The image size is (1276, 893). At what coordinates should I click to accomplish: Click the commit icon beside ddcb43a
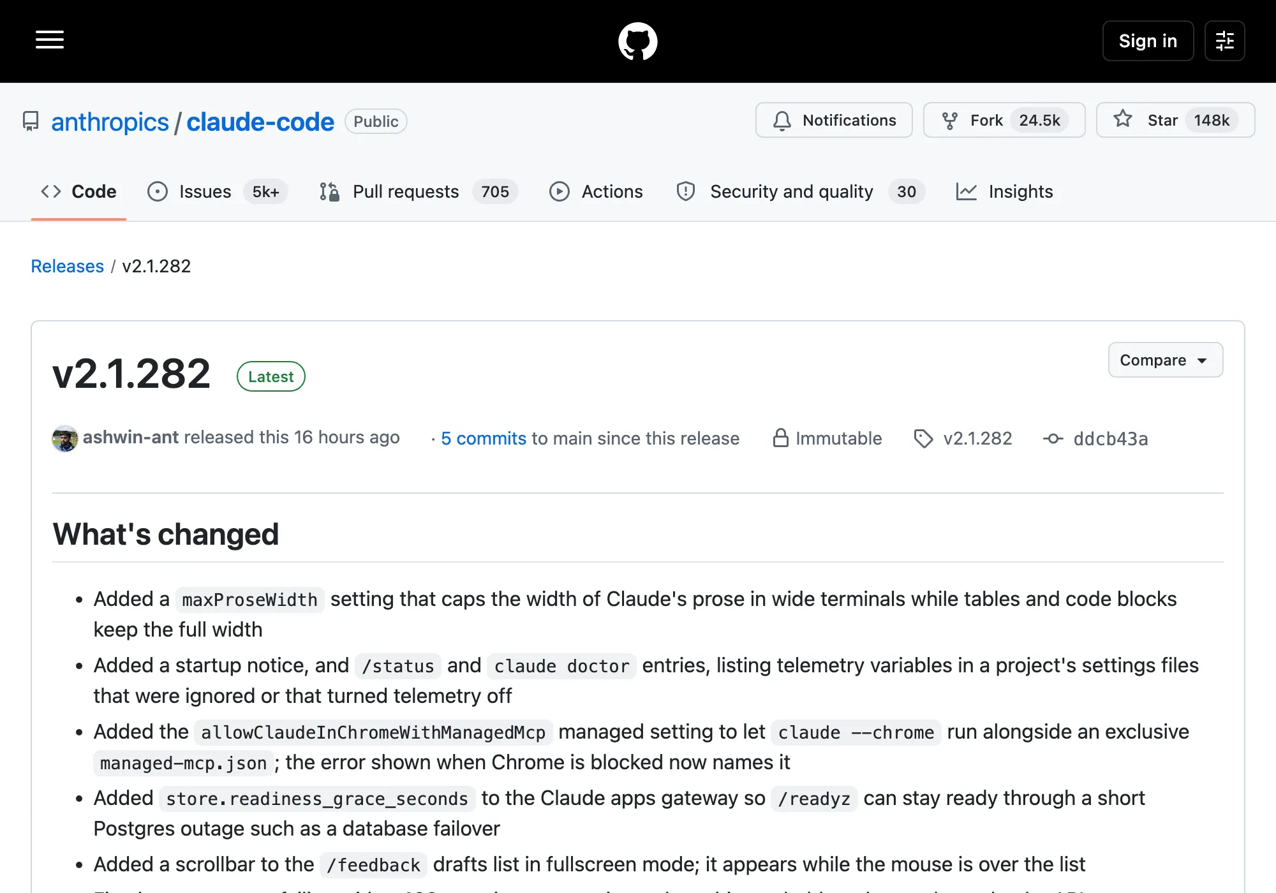[1053, 438]
